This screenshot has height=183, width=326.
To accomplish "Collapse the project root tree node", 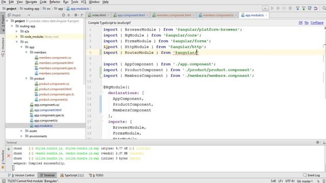I will tap(7, 21).
